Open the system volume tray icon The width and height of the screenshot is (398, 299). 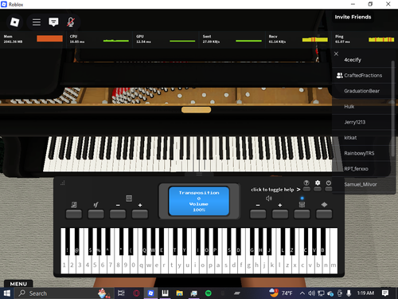tap(311, 293)
